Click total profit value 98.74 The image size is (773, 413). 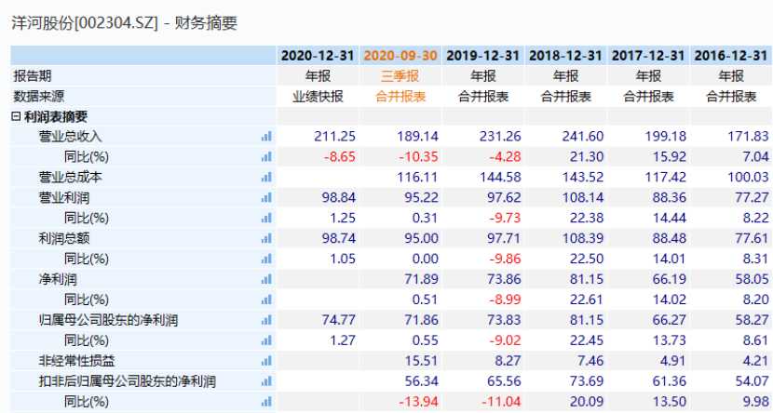(x=339, y=239)
